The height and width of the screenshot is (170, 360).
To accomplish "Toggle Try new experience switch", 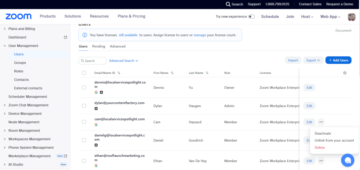I will [251, 16].
